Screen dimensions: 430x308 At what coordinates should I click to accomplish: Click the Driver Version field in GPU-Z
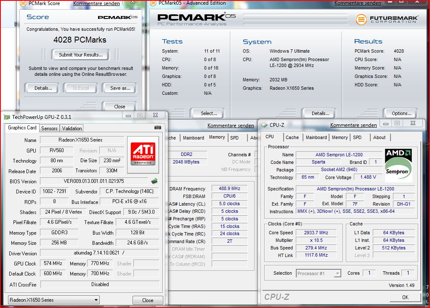tap(99, 253)
